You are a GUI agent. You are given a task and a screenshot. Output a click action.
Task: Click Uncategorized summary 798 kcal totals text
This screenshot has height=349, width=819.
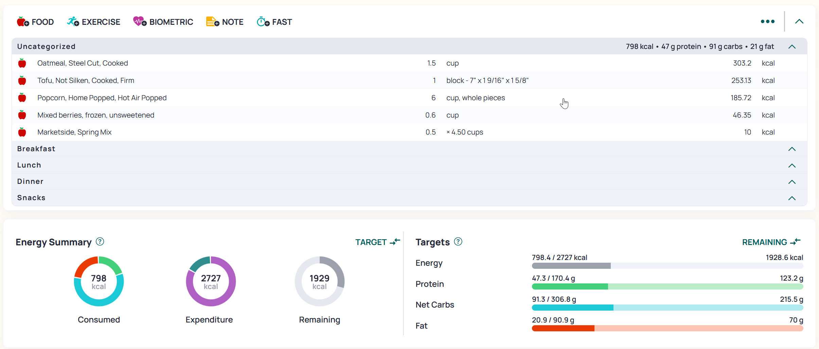700,47
